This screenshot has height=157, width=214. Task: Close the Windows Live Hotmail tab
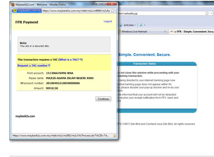coord(165,32)
